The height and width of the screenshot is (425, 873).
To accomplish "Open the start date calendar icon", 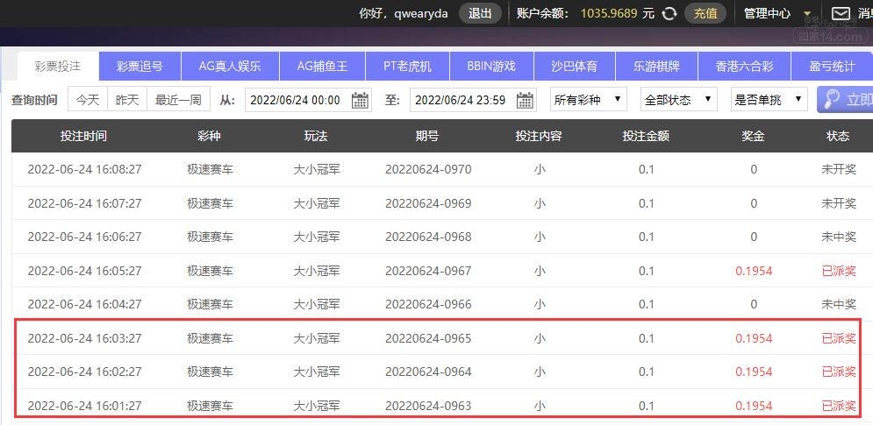I will 361,100.
